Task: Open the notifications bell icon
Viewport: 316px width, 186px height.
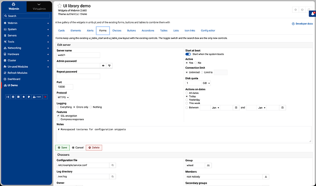Action: pos(313,14)
